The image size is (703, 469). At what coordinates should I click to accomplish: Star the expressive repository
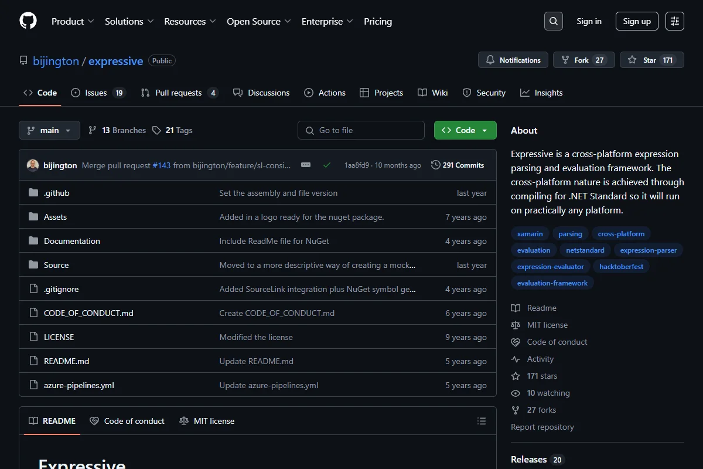pos(651,60)
